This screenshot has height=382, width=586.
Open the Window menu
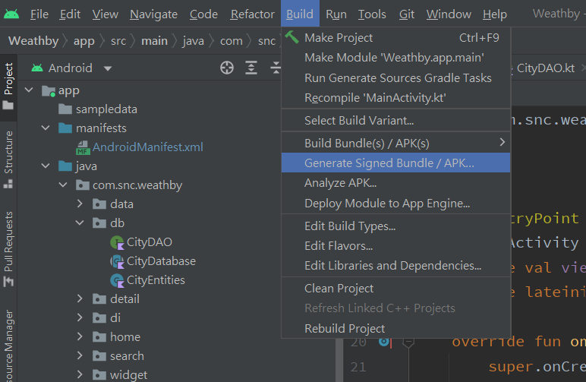449,14
